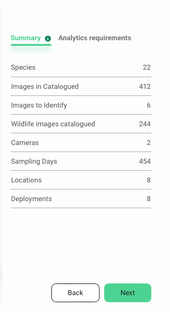Click the Deployments count 8
The width and height of the screenshot is (170, 312).
pos(149,199)
